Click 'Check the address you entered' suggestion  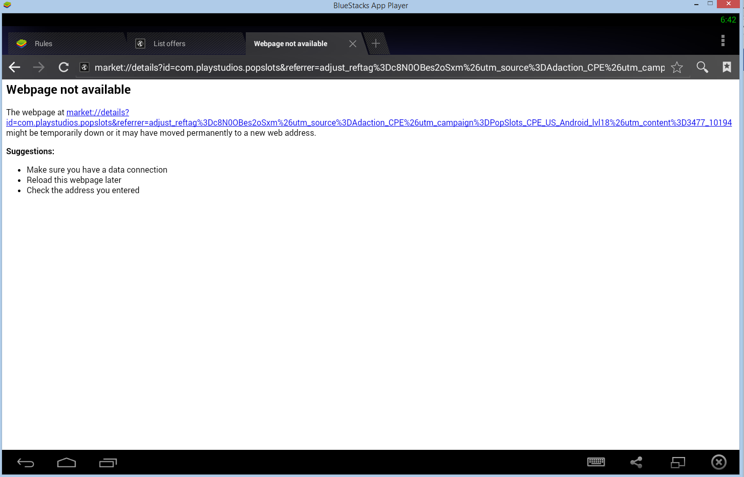click(83, 191)
